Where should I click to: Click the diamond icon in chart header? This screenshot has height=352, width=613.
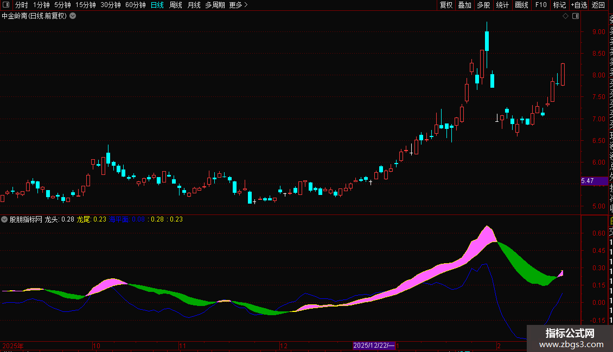click(565, 16)
